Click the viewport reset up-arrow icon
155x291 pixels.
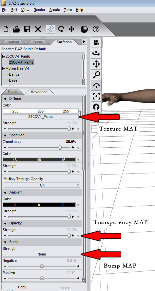(x=96, y=107)
